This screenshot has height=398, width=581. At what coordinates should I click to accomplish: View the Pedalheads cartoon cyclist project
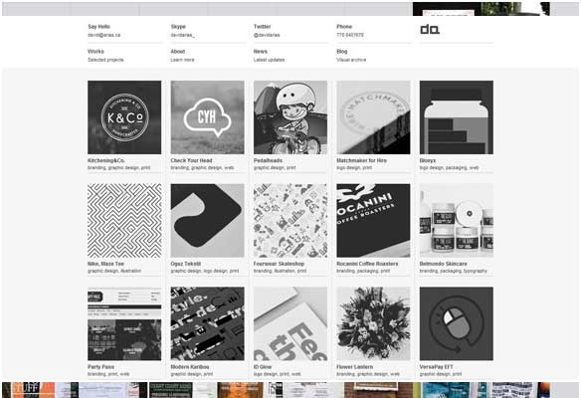click(290, 117)
